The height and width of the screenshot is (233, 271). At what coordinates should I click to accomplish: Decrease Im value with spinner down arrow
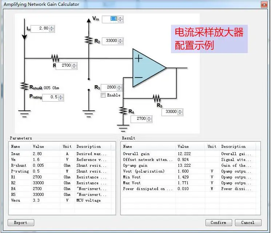tap(52, 30)
